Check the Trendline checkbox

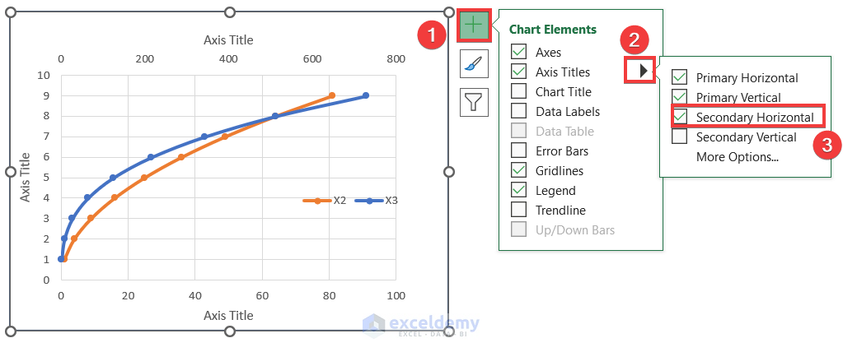[519, 211]
